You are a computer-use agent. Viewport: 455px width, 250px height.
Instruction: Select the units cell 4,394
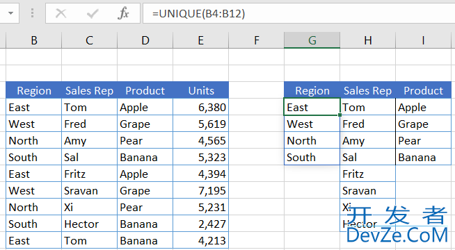coord(201,174)
